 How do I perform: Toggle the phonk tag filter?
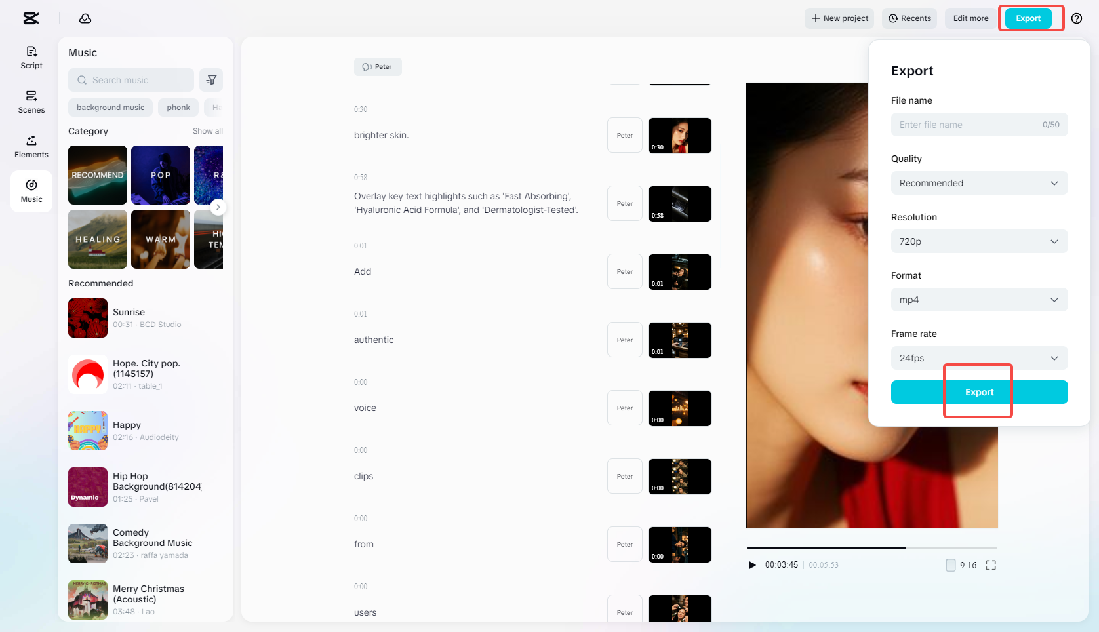(x=178, y=107)
